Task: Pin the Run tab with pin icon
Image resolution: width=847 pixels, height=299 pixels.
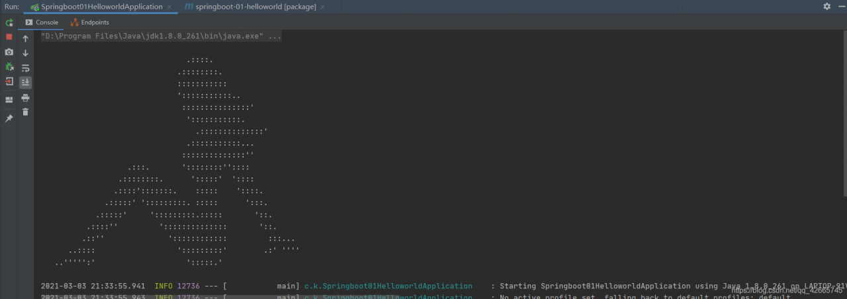Action: click(9, 118)
